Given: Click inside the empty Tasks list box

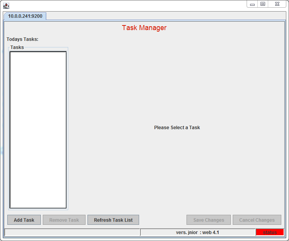Looking at the screenshot, I should tap(38, 130).
